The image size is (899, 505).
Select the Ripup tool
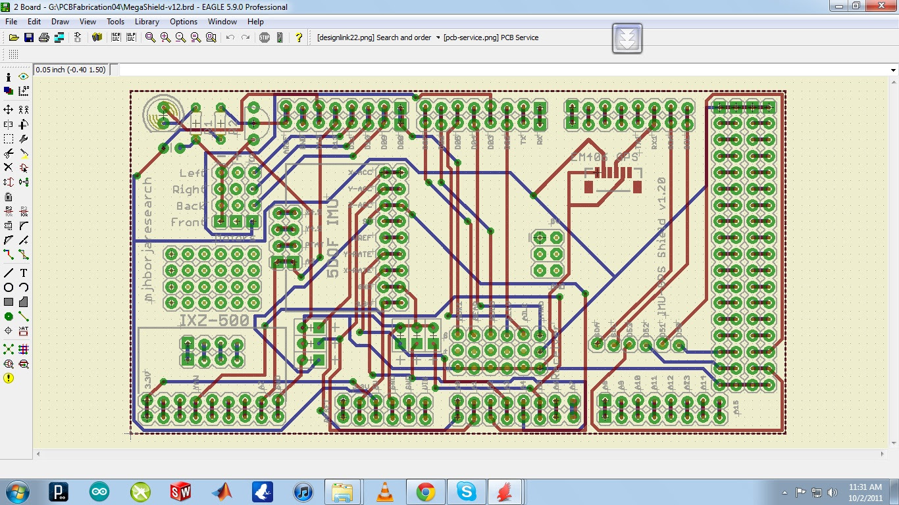24,254
